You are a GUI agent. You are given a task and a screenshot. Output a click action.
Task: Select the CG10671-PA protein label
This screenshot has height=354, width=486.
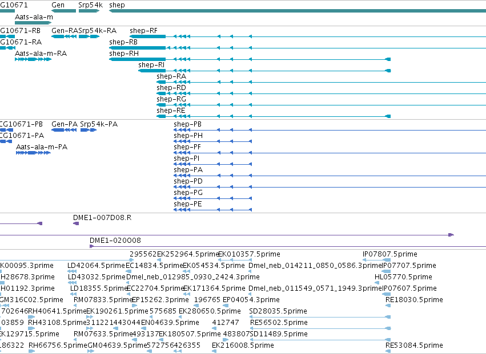[x=22, y=136]
